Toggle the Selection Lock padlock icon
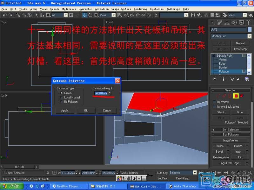Screen dimensions: 254x190 48,173
